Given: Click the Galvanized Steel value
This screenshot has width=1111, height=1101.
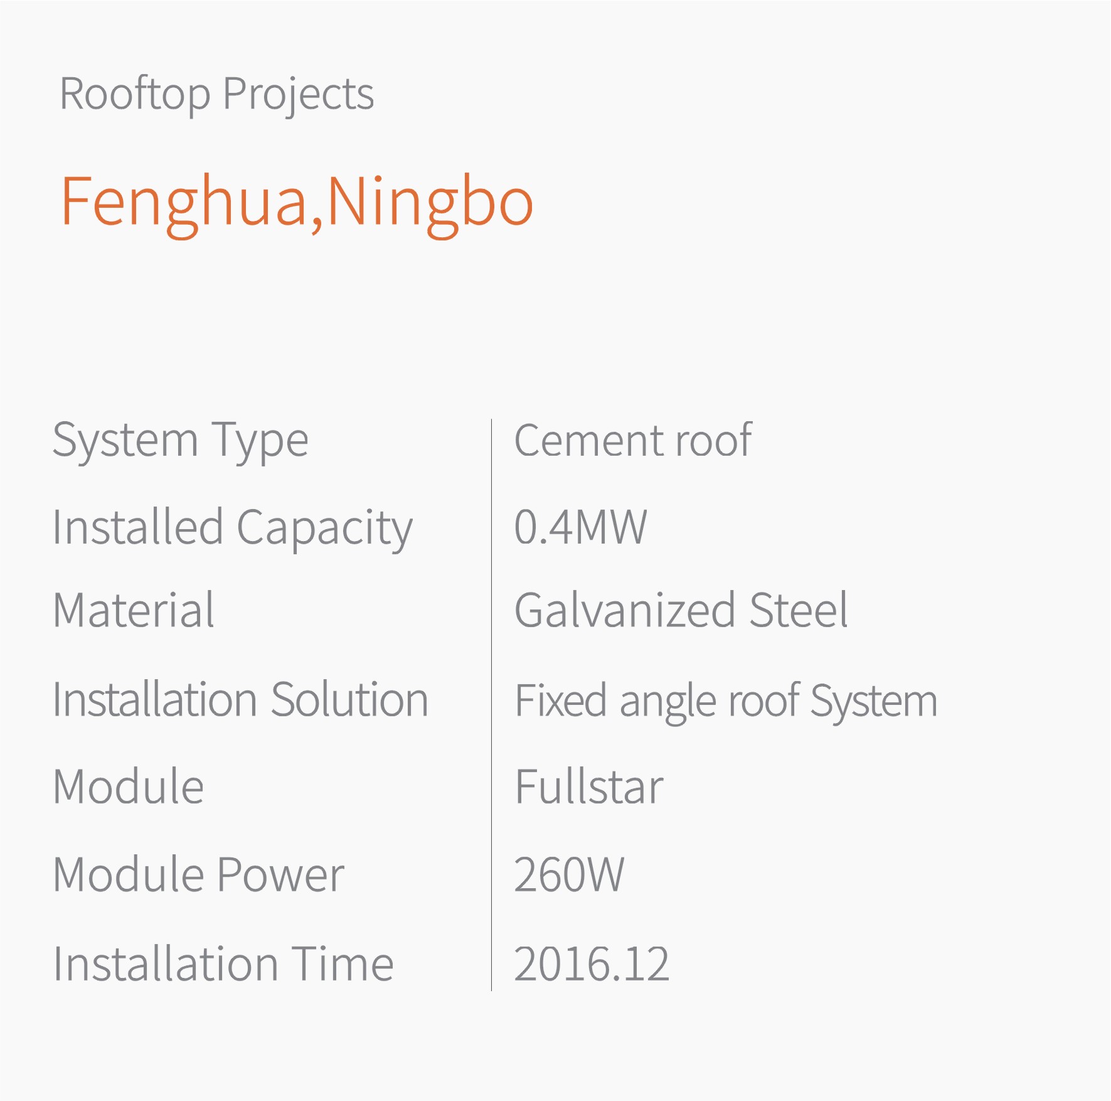Looking at the screenshot, I should [681, 610].
